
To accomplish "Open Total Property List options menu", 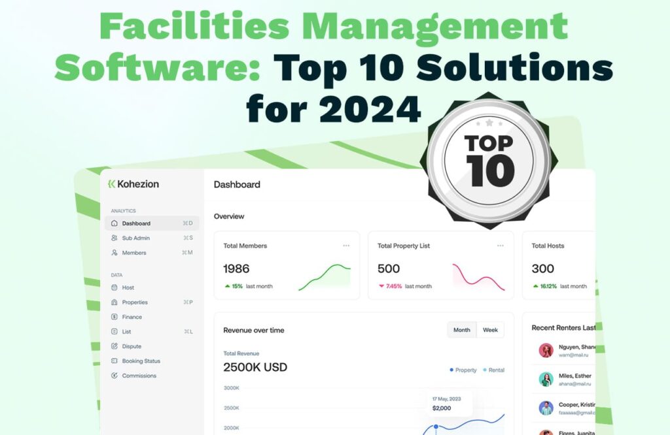I will coord(501,246).
